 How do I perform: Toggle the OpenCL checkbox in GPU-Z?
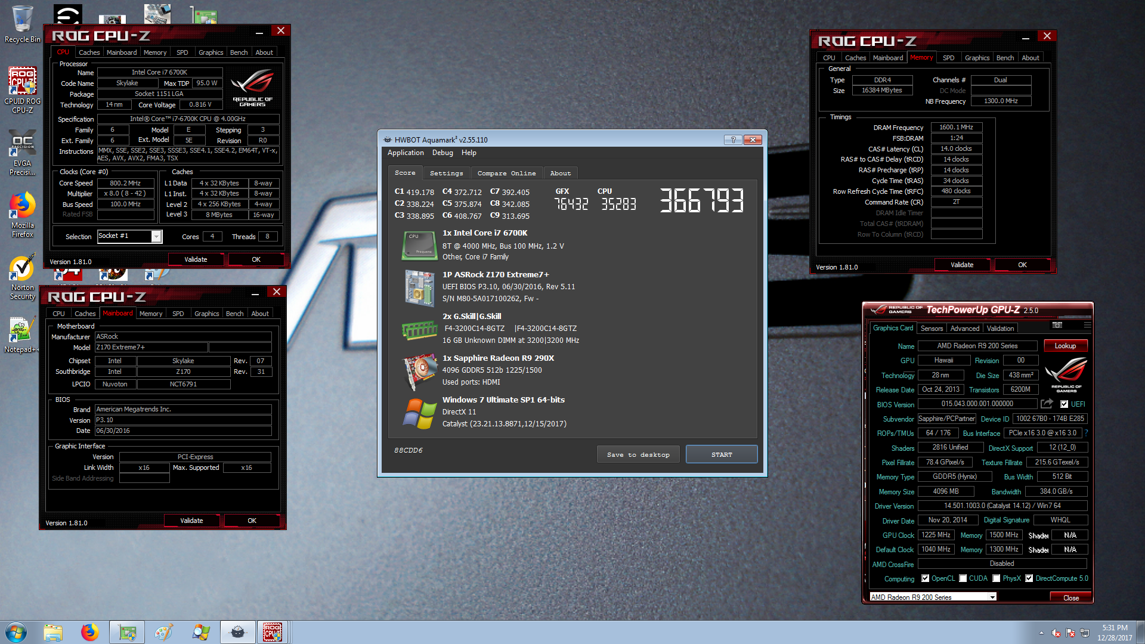(925, 578)
